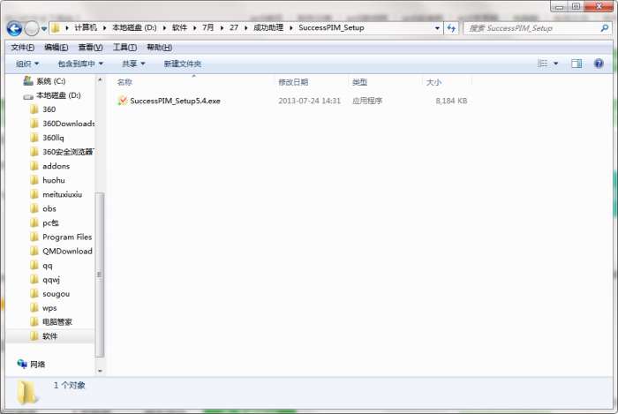Click the folder icon in address bar
This screenshot has height=414, width=618.
pos(56,28)
